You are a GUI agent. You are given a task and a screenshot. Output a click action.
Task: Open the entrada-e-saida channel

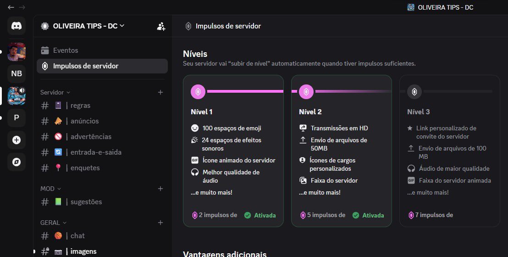click(x=102, y=152)
